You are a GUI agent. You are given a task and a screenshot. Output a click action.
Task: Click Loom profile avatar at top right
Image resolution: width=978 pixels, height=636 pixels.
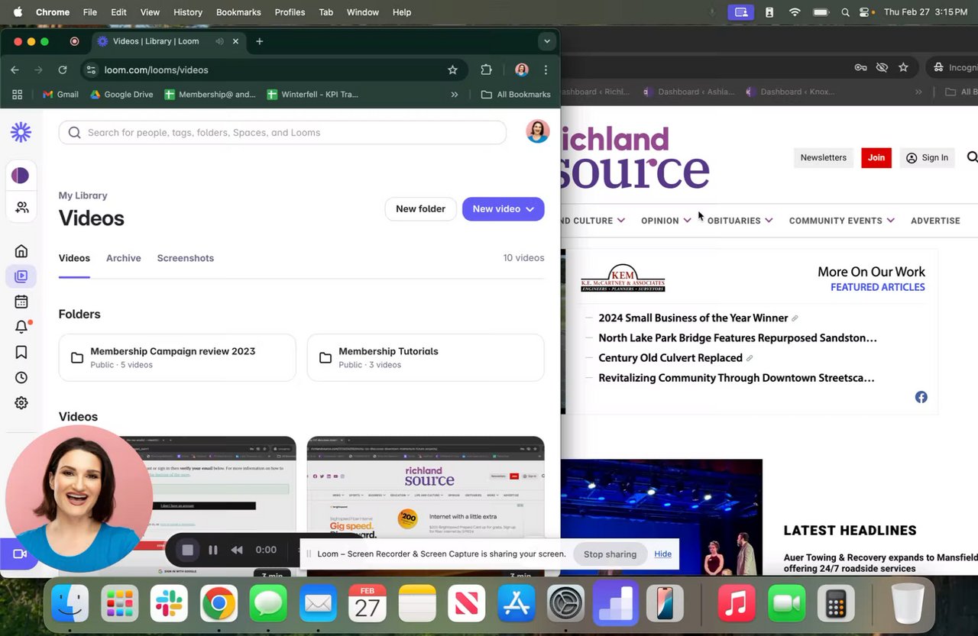tap(538, 131)
